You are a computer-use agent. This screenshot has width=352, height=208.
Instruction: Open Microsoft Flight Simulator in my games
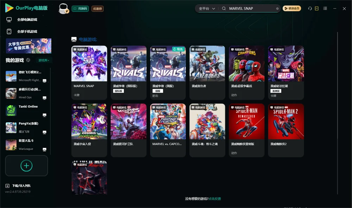(26, 76)
